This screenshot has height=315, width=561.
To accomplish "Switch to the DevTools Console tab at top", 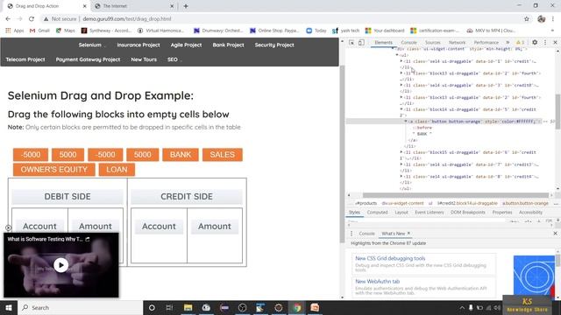I will point(408,43).
